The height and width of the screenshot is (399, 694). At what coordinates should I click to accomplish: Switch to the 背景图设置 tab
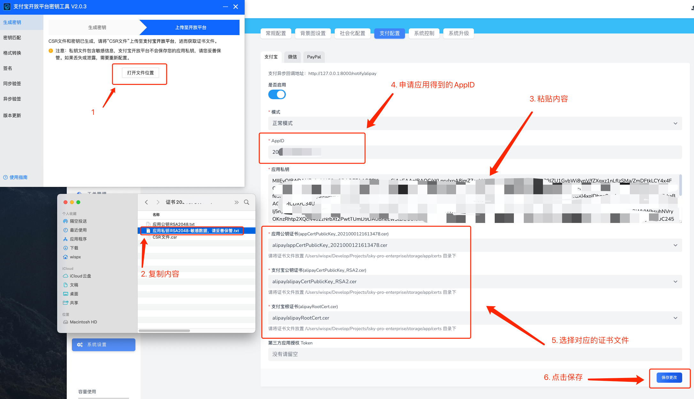click(x=313, y=33)
